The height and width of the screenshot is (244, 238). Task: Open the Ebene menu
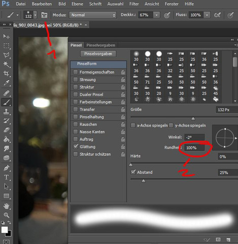tap(77, 4)
